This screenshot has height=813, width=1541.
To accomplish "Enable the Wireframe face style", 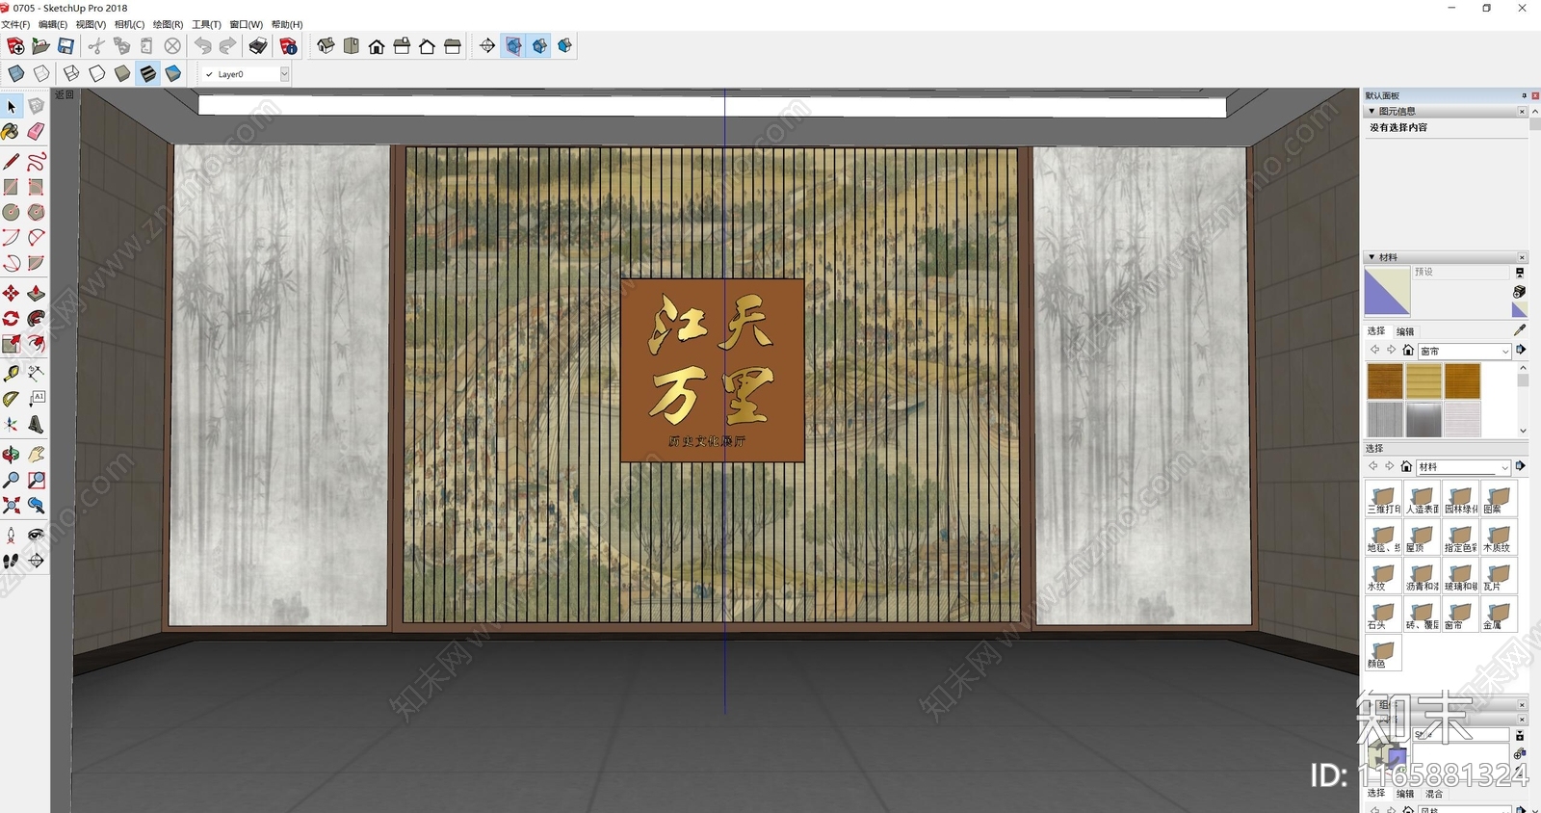I will (x=72, y=73).
